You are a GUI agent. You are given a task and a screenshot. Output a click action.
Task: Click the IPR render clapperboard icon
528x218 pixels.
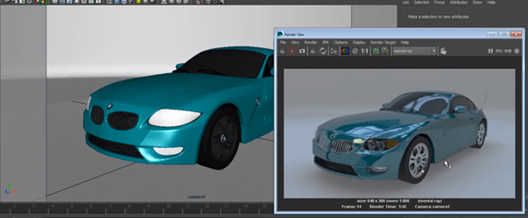[313, 51]
